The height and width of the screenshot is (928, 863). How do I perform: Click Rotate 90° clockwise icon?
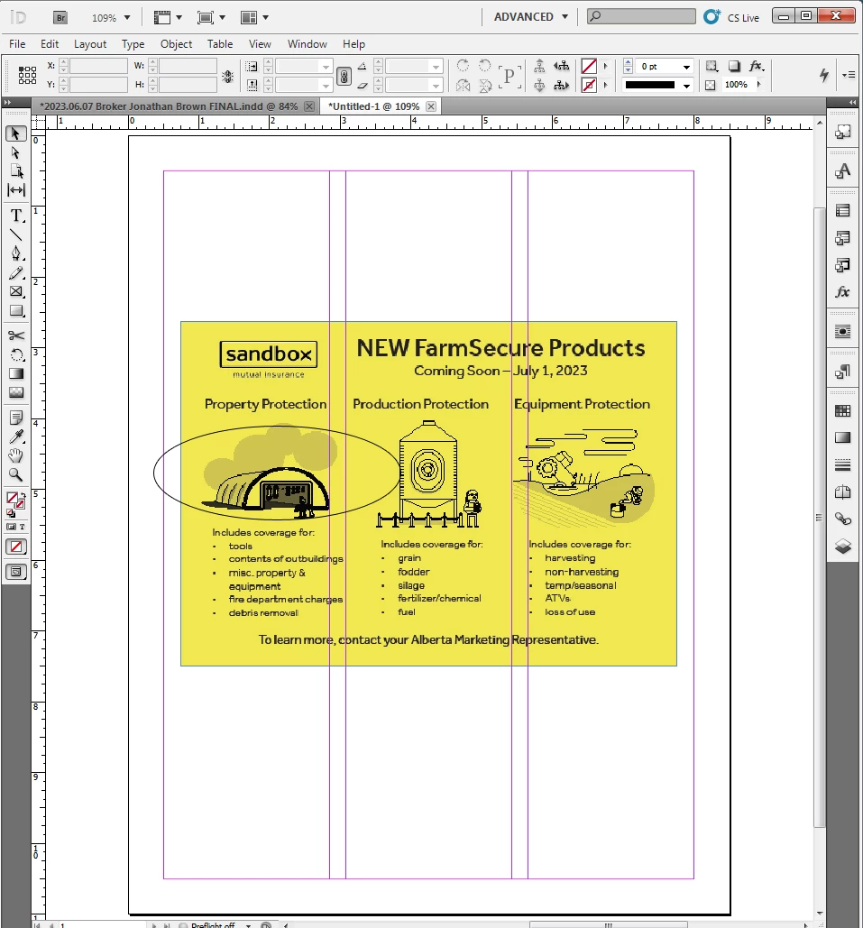463,65
